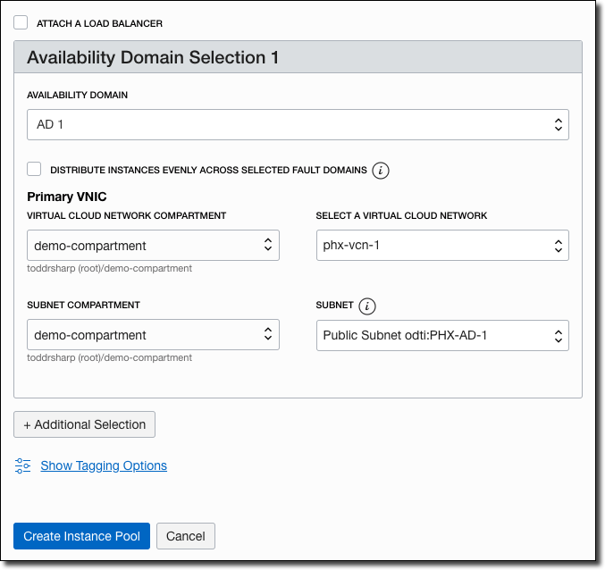
Task: Check distribute instances evenly across fault domains
Action: pos(34,169)
